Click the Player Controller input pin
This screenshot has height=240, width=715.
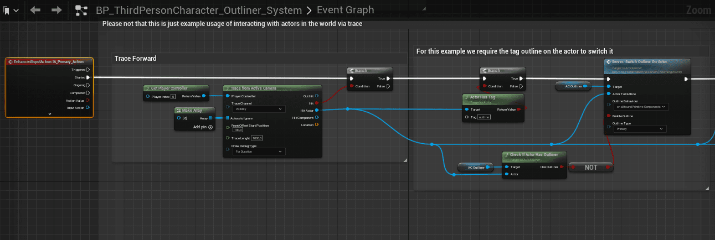[227, 96]
